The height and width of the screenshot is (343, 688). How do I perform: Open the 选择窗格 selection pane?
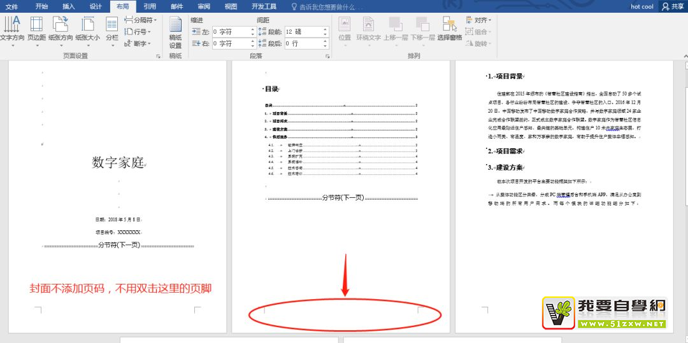click(x=450, y=29)
